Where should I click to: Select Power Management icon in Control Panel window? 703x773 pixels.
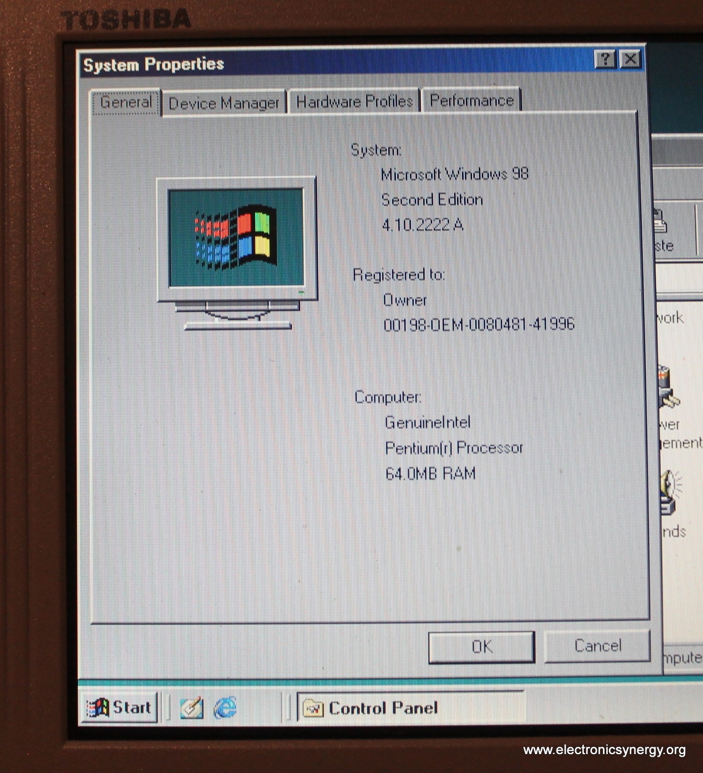[x=669, y=386]
